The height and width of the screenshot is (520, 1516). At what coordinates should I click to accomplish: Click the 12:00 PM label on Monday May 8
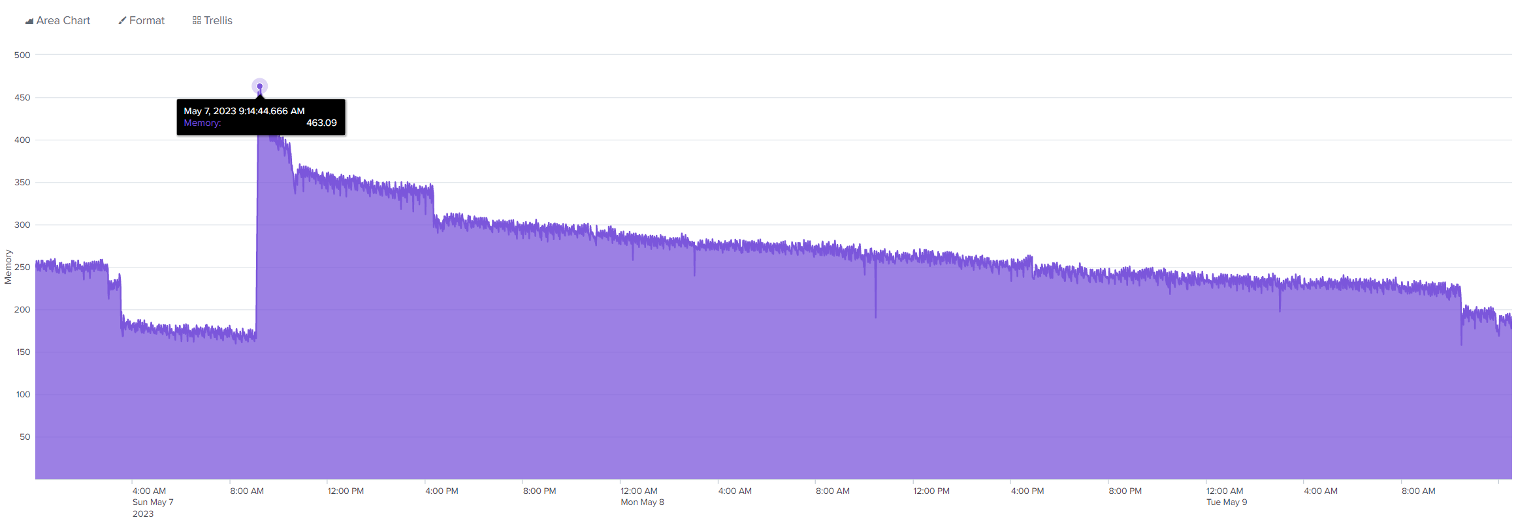pos(931,491)
